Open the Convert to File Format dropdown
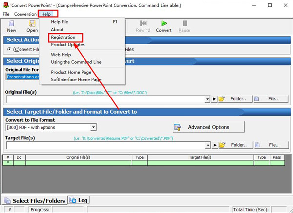Viewport: 293px width, 213px height. pos(93,127)
